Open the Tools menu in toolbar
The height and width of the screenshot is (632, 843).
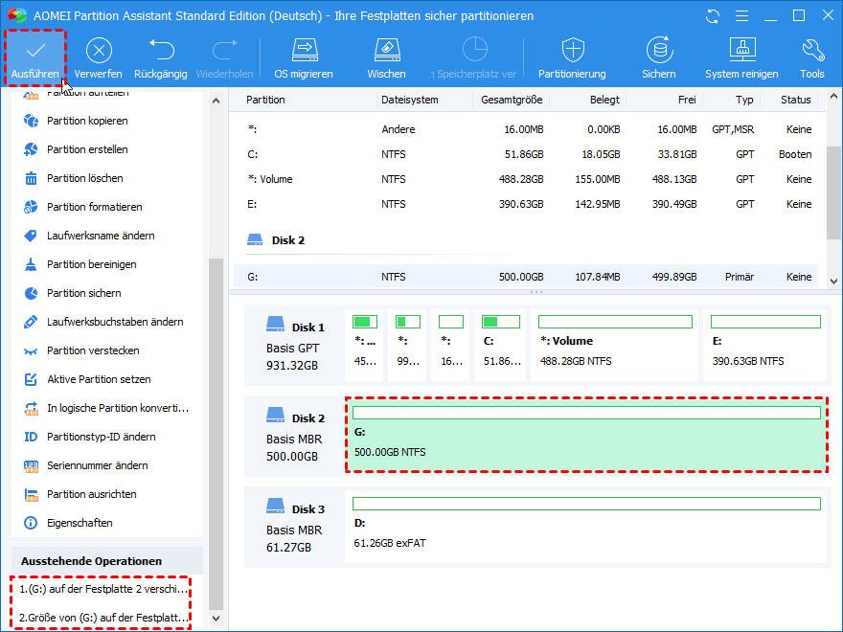tap(811, 58)
